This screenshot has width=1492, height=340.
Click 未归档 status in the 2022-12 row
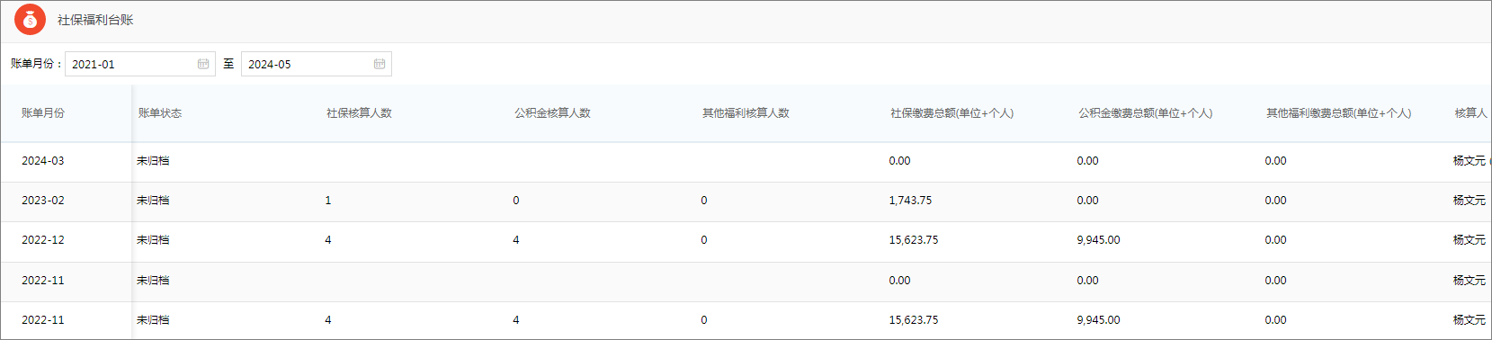click(x=153, y=240)
